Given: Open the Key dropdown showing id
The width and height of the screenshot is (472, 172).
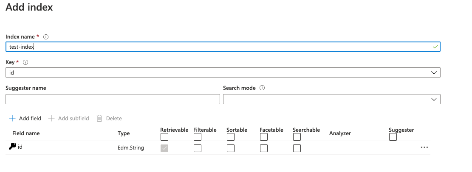Looking at the screenshot, I should pyautogui.click(x=223, y=72).
